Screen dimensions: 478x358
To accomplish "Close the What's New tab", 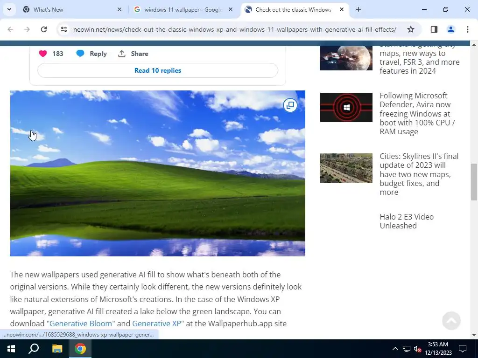I will pos(119,9).
